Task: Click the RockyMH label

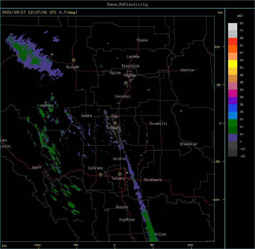Action: tap(72, 67)
